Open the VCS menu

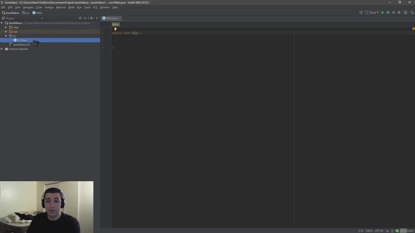[x=95, y=7]
